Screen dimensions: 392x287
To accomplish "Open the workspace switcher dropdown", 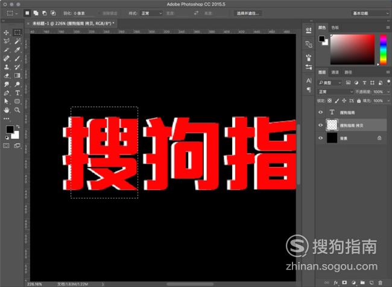I will point(370,13).
